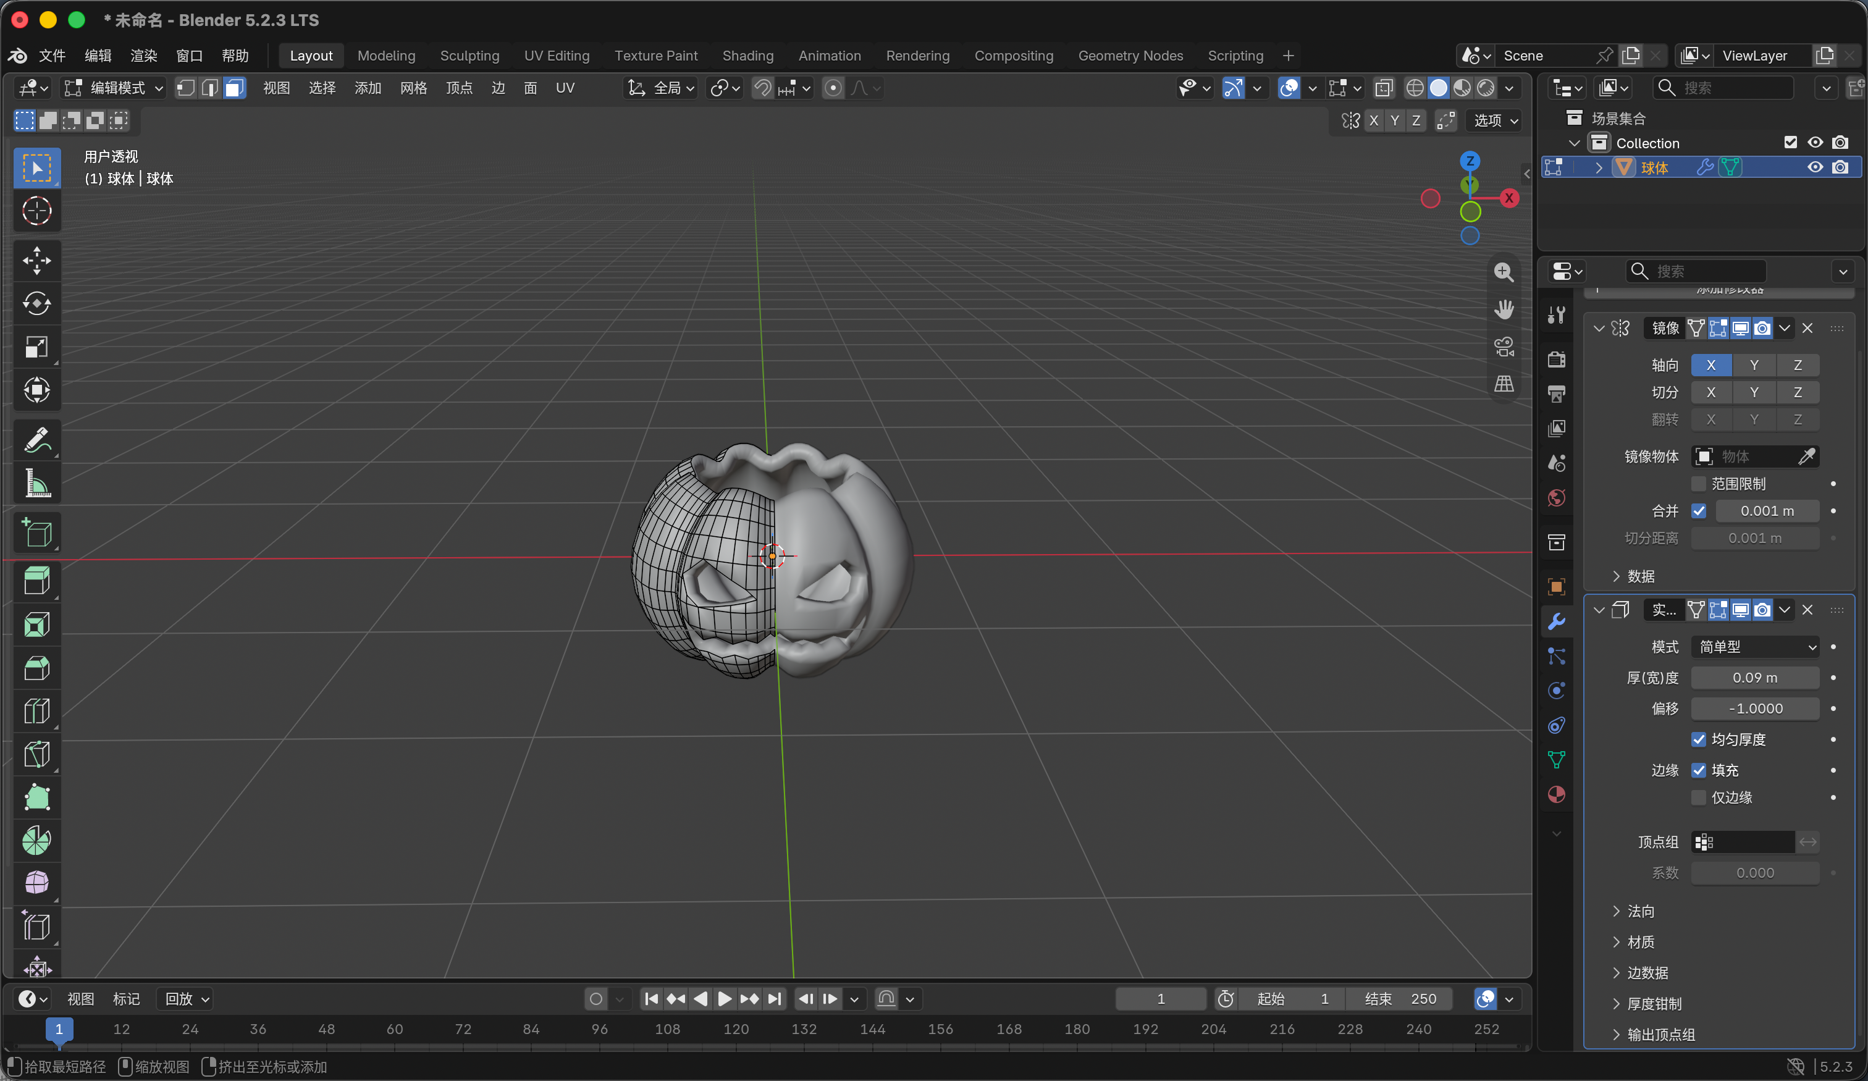The image size is (1868, 1081).
Task: Open the 模式 简单型 dropdown
Action: [x=1754, y=647]
